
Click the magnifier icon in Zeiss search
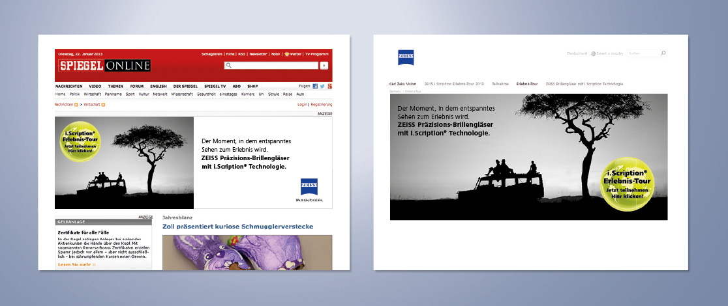tap(663, 53)
